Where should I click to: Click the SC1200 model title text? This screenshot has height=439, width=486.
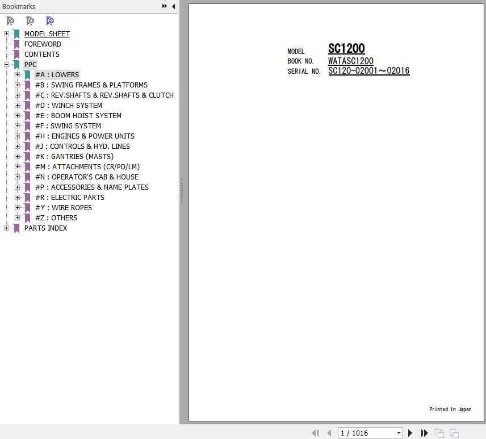tap(346, 48)
